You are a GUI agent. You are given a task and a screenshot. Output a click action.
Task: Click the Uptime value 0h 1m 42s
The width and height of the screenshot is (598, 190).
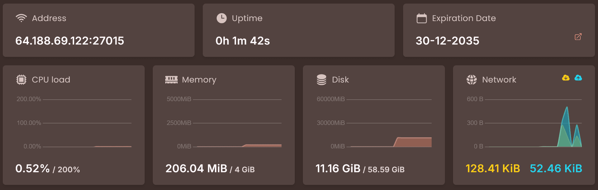(243, 41)
